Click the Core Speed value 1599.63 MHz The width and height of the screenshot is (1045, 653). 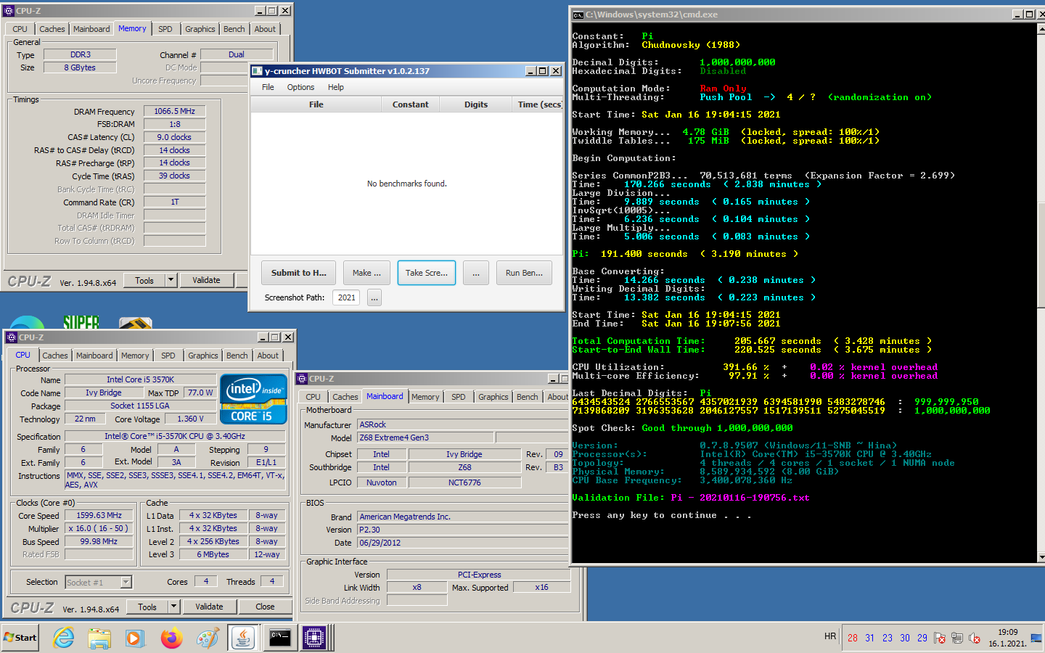tap(99, 515)
